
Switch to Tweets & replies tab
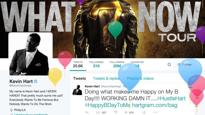(x=106, y=78)
